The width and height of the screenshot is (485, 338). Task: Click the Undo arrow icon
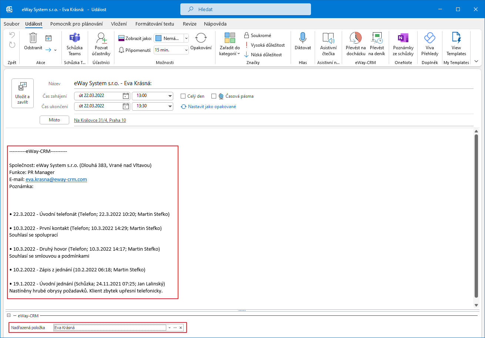[x=12, y=36]
